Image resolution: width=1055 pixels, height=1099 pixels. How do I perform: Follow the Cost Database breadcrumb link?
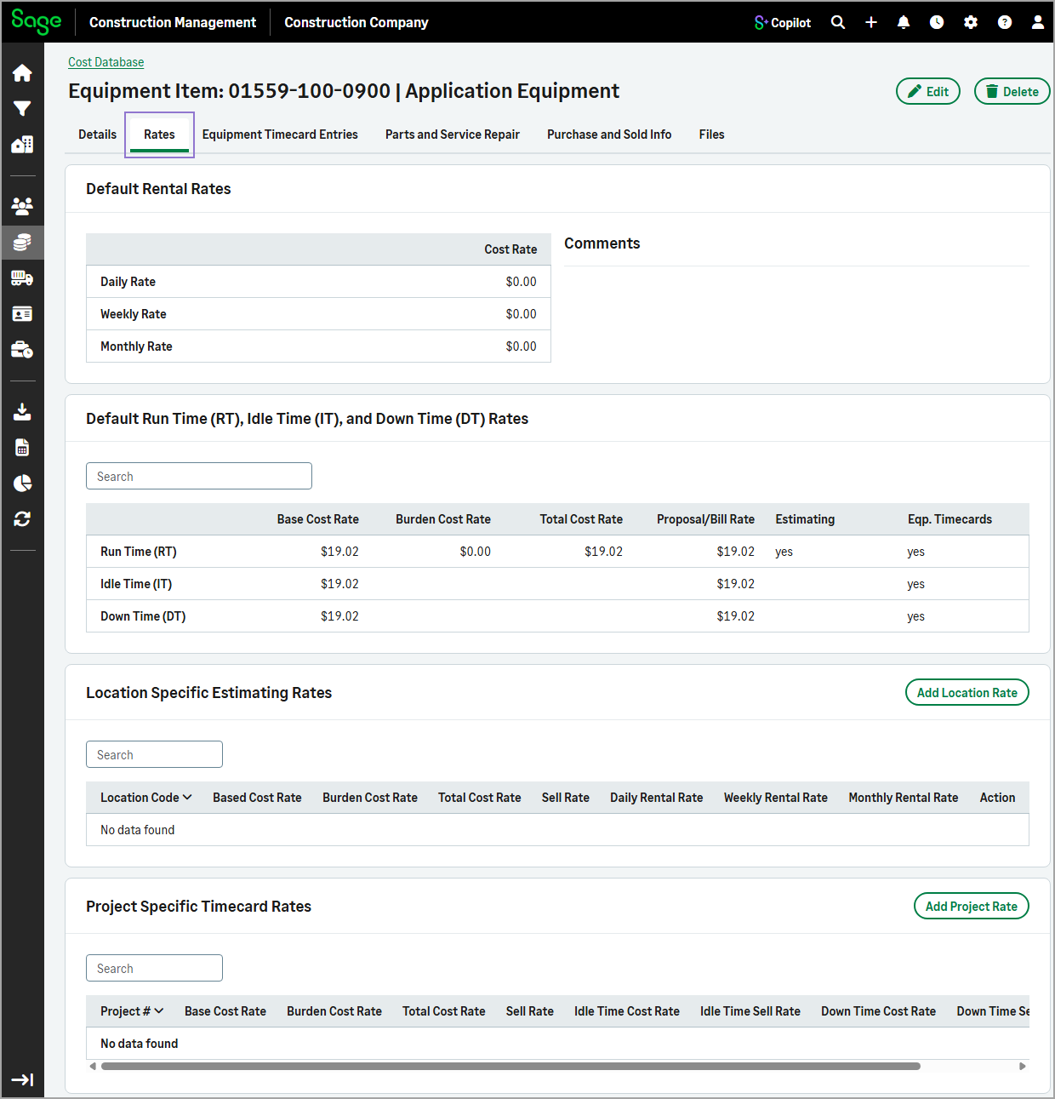tap(106, 62)
